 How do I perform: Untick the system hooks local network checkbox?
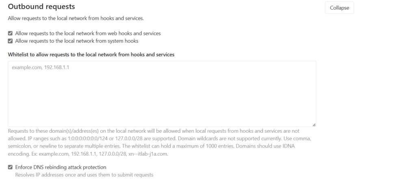pos(10,41)
